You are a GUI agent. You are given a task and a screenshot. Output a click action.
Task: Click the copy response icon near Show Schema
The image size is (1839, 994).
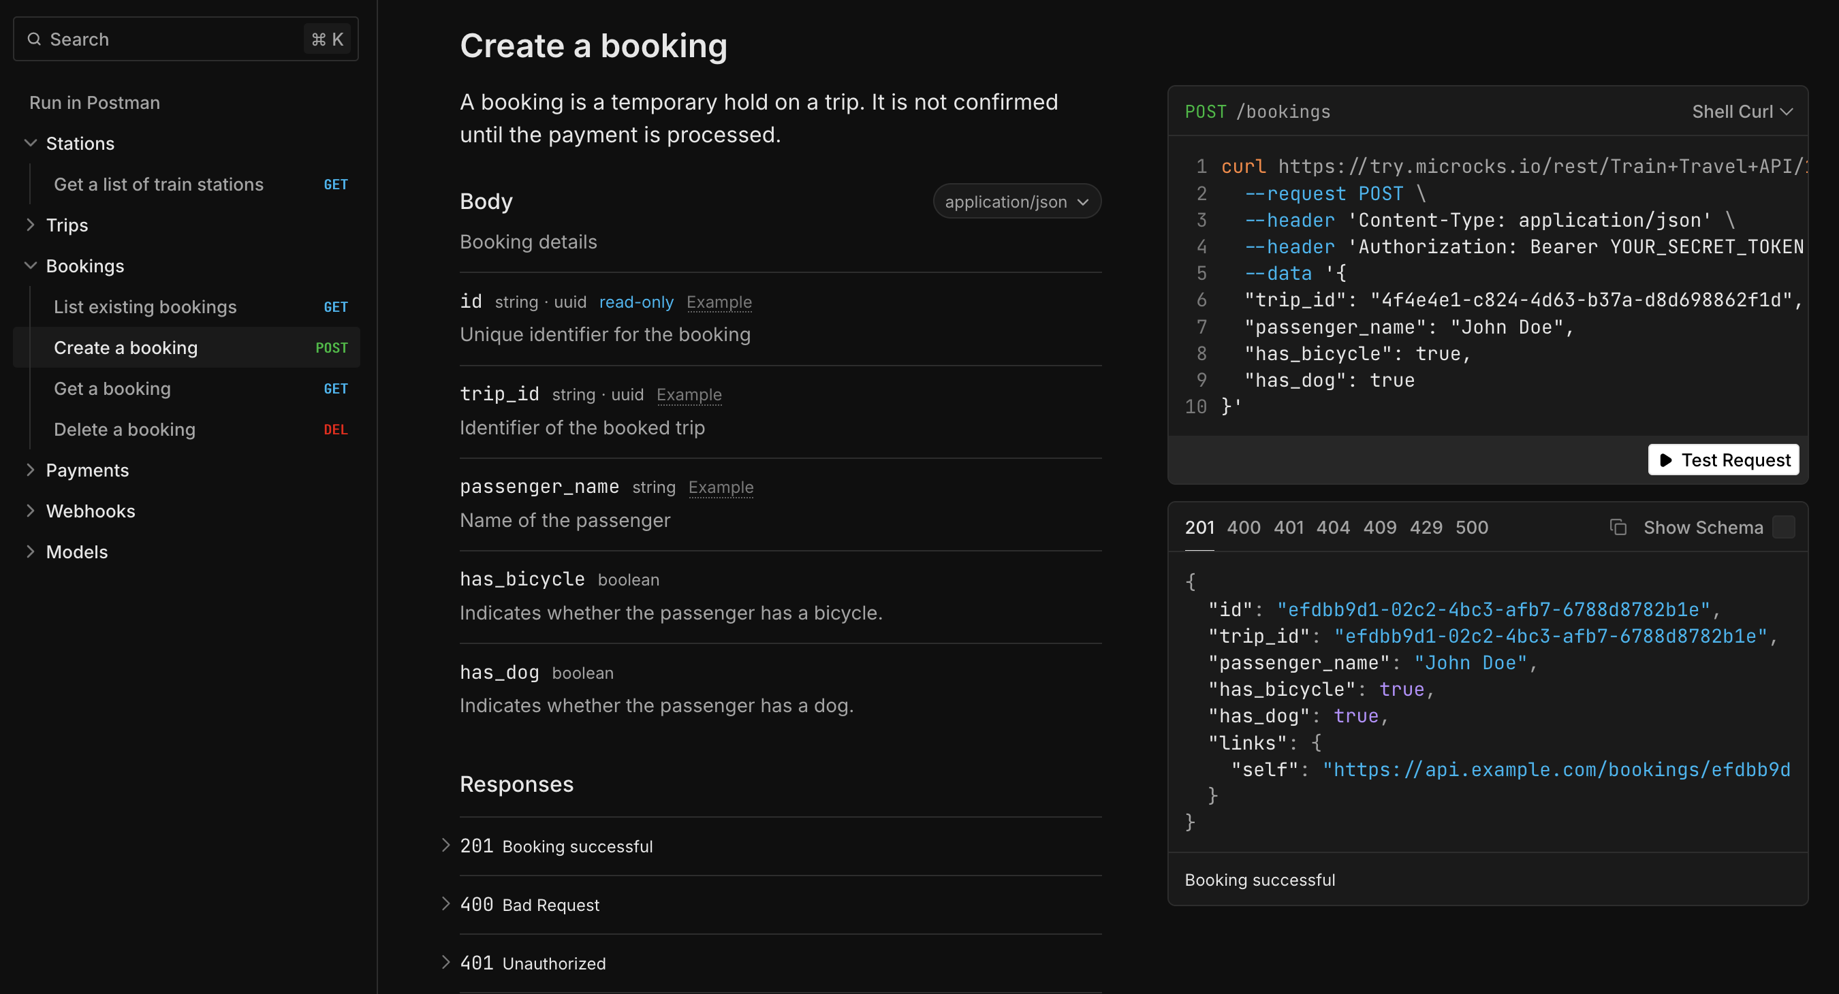(1618, 526)
